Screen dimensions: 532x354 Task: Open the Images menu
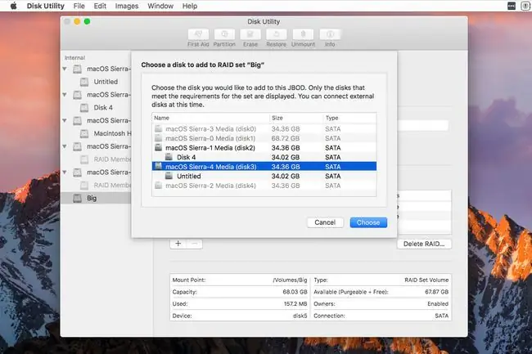[127, 6]
